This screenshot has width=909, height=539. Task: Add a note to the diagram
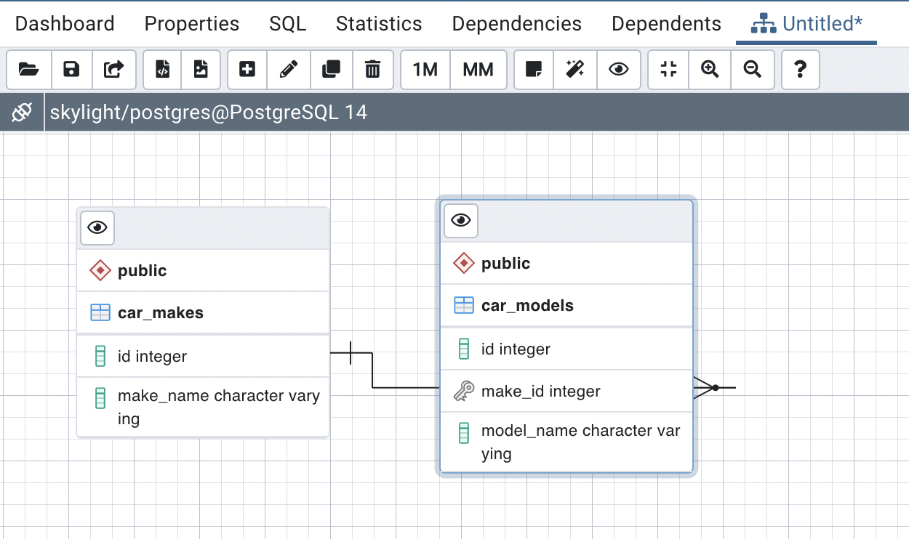[x=534, y=70]
